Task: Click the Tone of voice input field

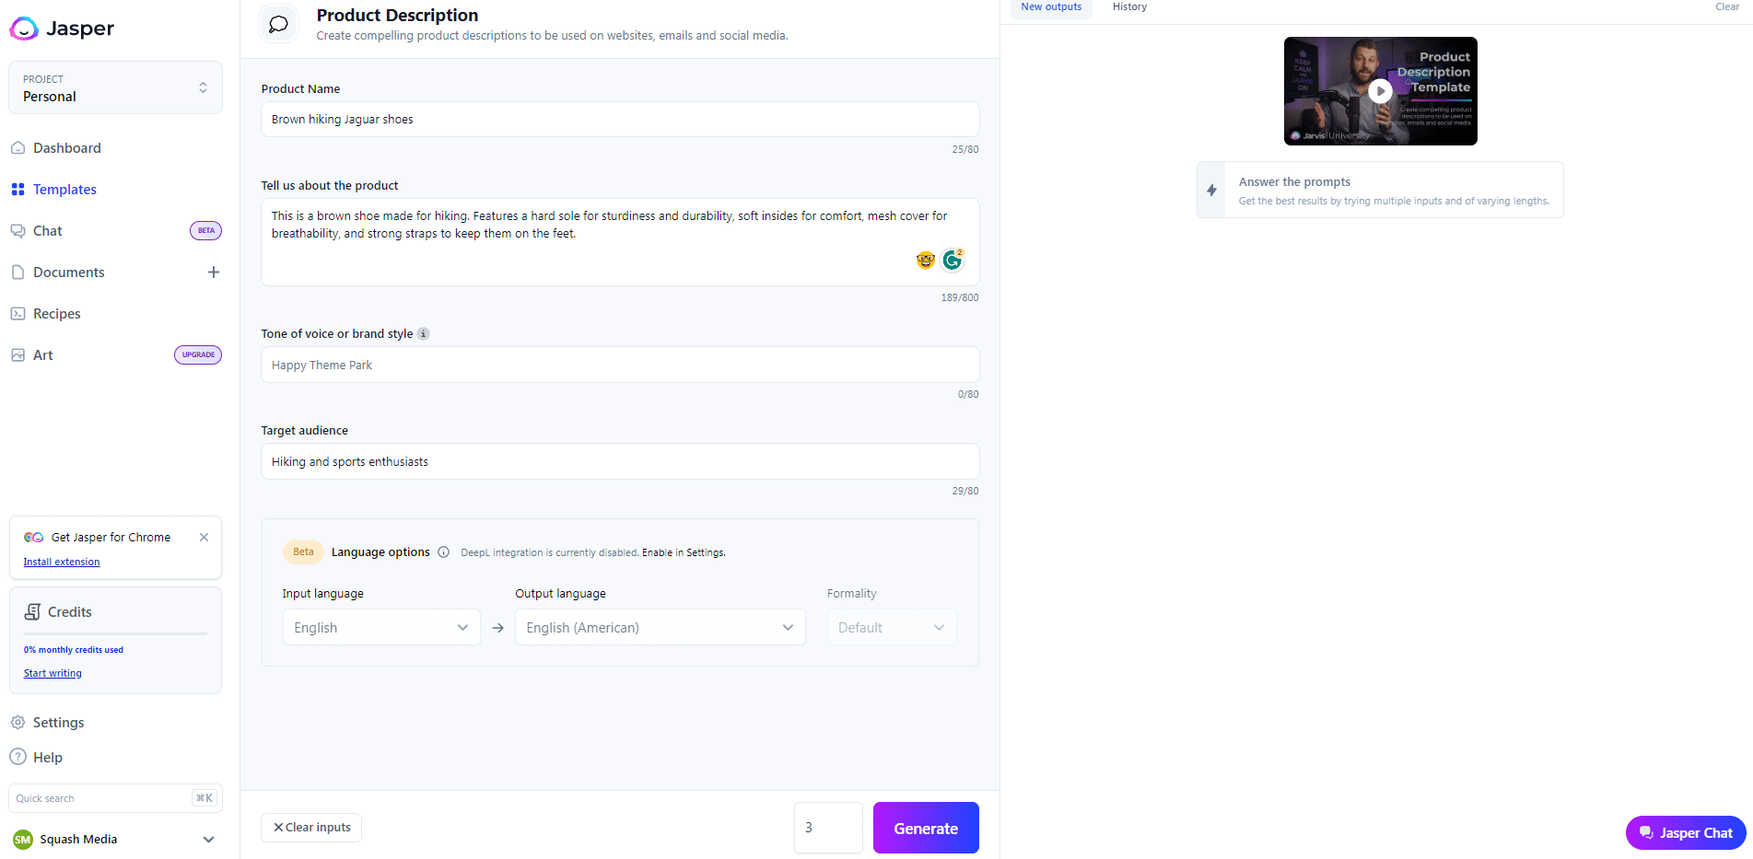Action: [x=620, y=366]
